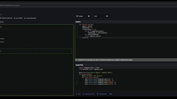This screenshot has height=99, width=177.
Task: Click the Discuss speech bubble icon
Action: click(98, 94)
